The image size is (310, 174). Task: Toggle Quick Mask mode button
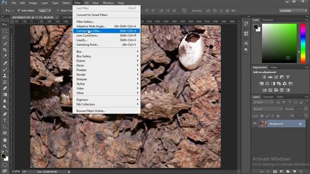[x=5, y=164]
